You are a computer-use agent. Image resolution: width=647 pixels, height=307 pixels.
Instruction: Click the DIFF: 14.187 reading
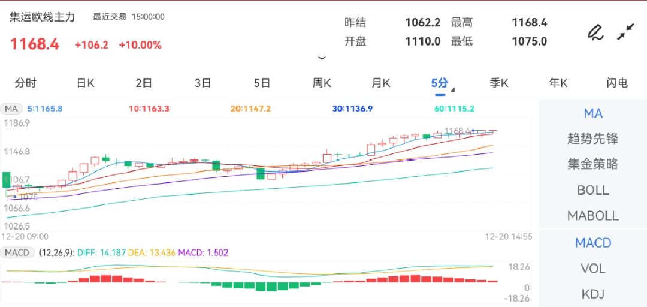tap(101, 253)
